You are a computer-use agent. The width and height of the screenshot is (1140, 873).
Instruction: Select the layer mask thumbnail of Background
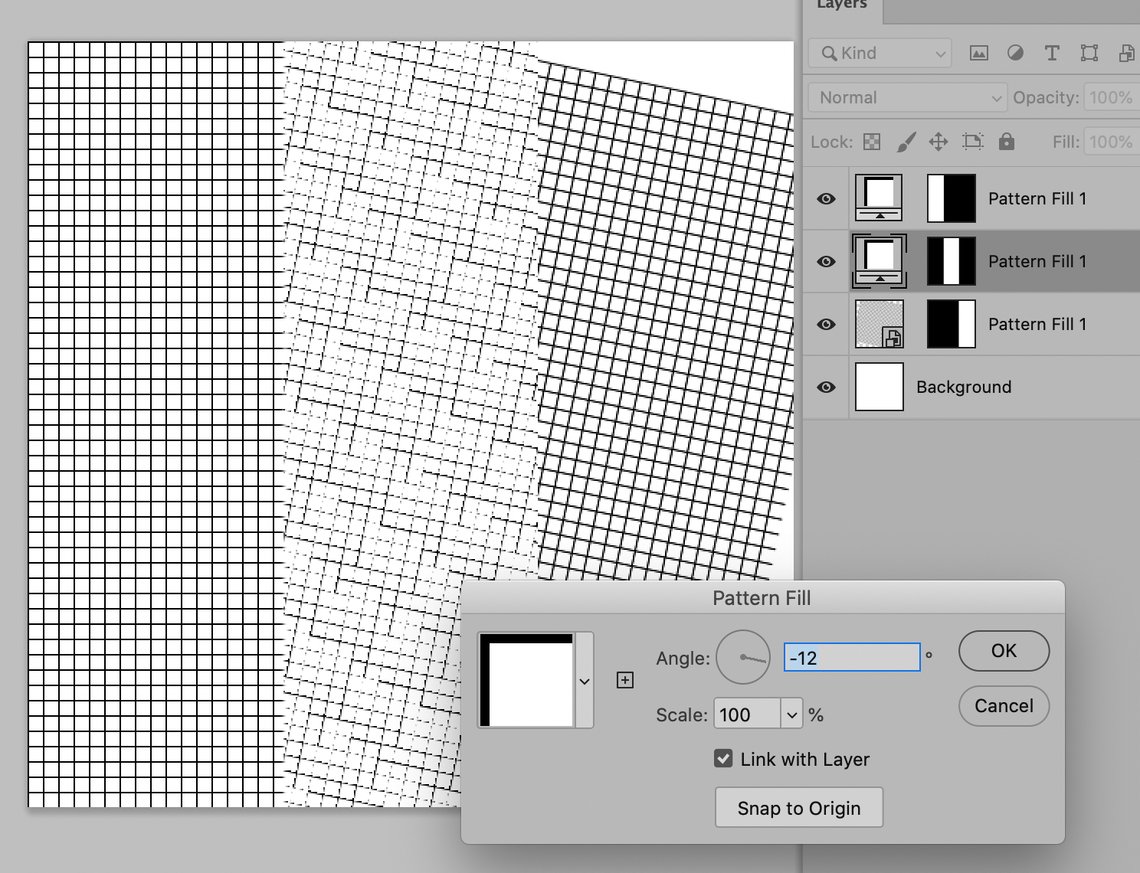(880, 387)
